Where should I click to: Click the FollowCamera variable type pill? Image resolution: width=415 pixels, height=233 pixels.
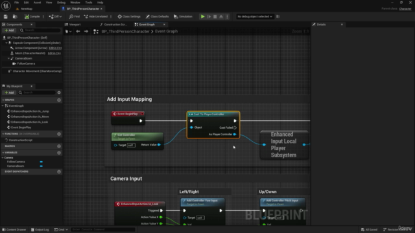[x=41, y=162]
